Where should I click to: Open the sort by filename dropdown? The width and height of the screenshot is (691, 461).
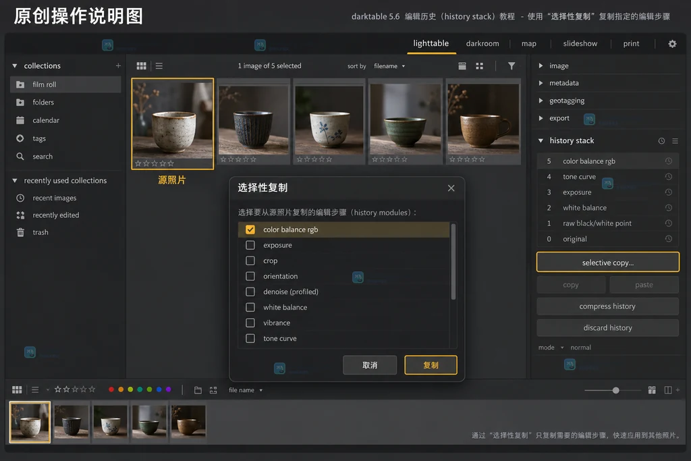389,66
